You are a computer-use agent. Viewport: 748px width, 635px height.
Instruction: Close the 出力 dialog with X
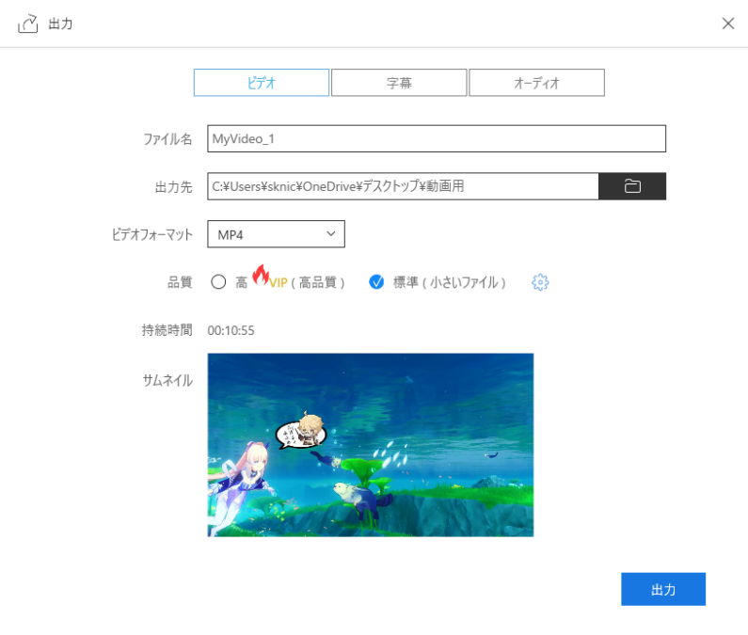pos(728,24)
